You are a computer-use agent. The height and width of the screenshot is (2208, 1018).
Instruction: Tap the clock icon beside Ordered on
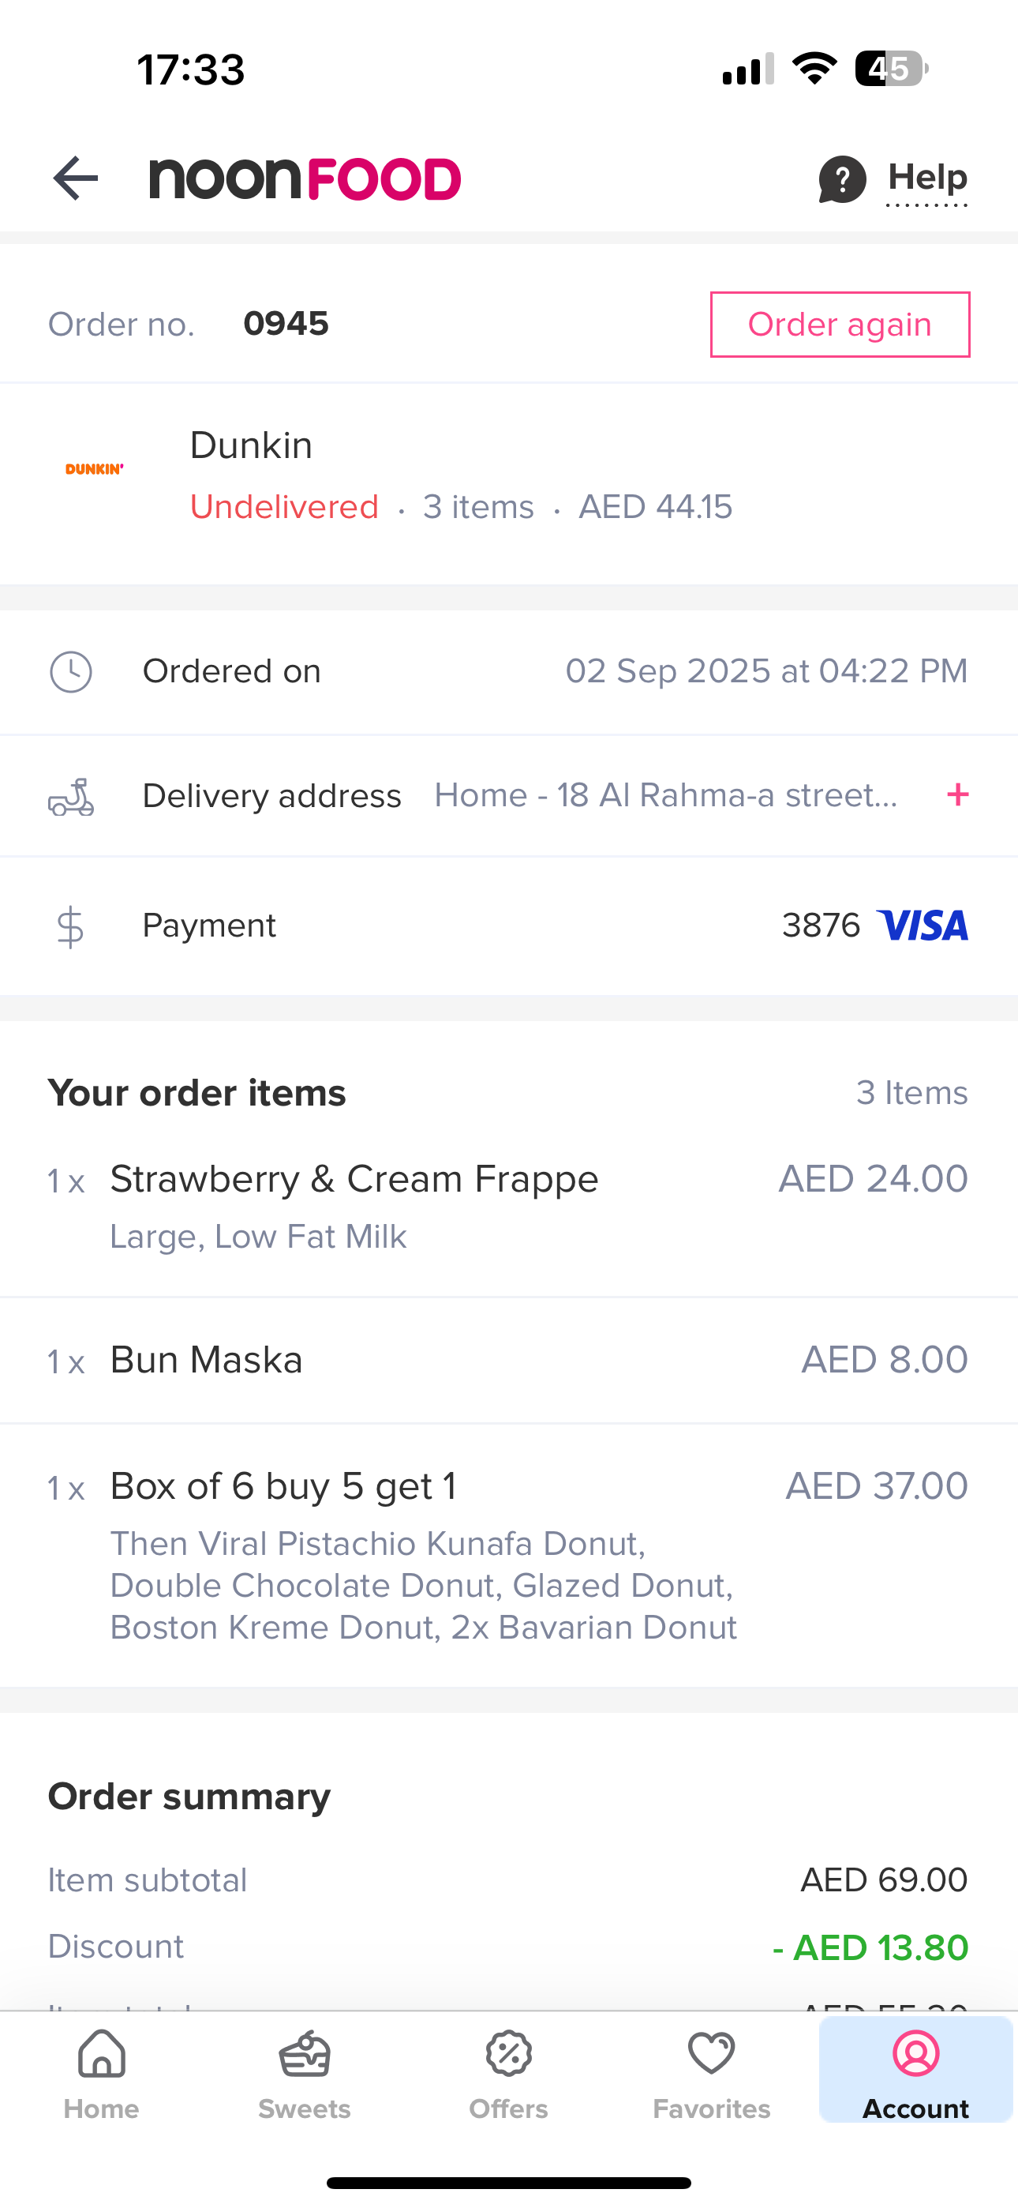point(70,671)
